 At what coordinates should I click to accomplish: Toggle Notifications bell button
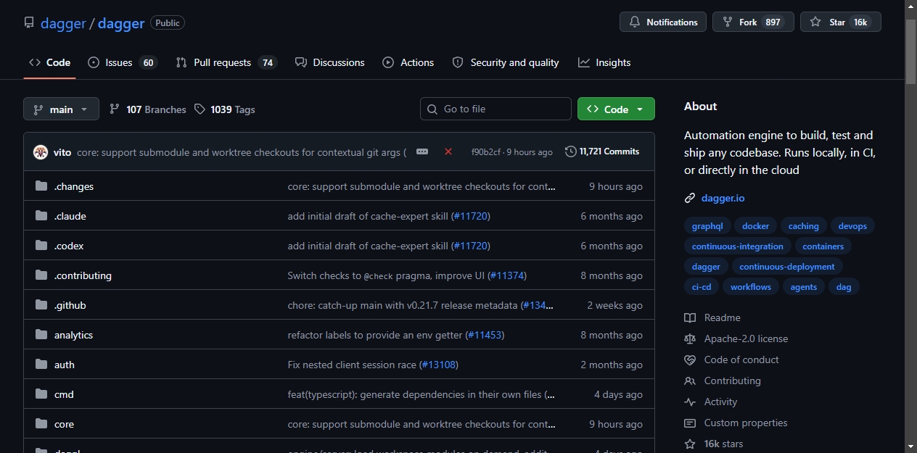[x=663, y=22]
